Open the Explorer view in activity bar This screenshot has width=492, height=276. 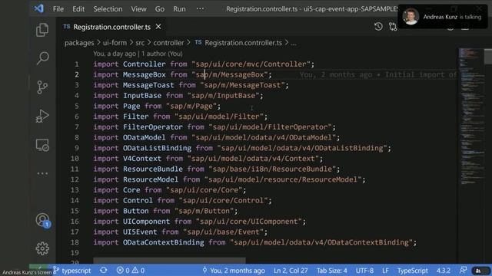(42, 30)
